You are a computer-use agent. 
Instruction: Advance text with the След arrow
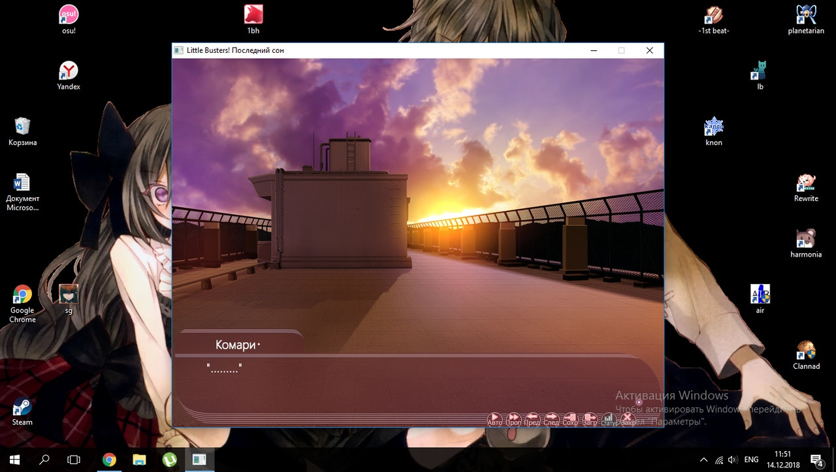click(x=551, y=418)
